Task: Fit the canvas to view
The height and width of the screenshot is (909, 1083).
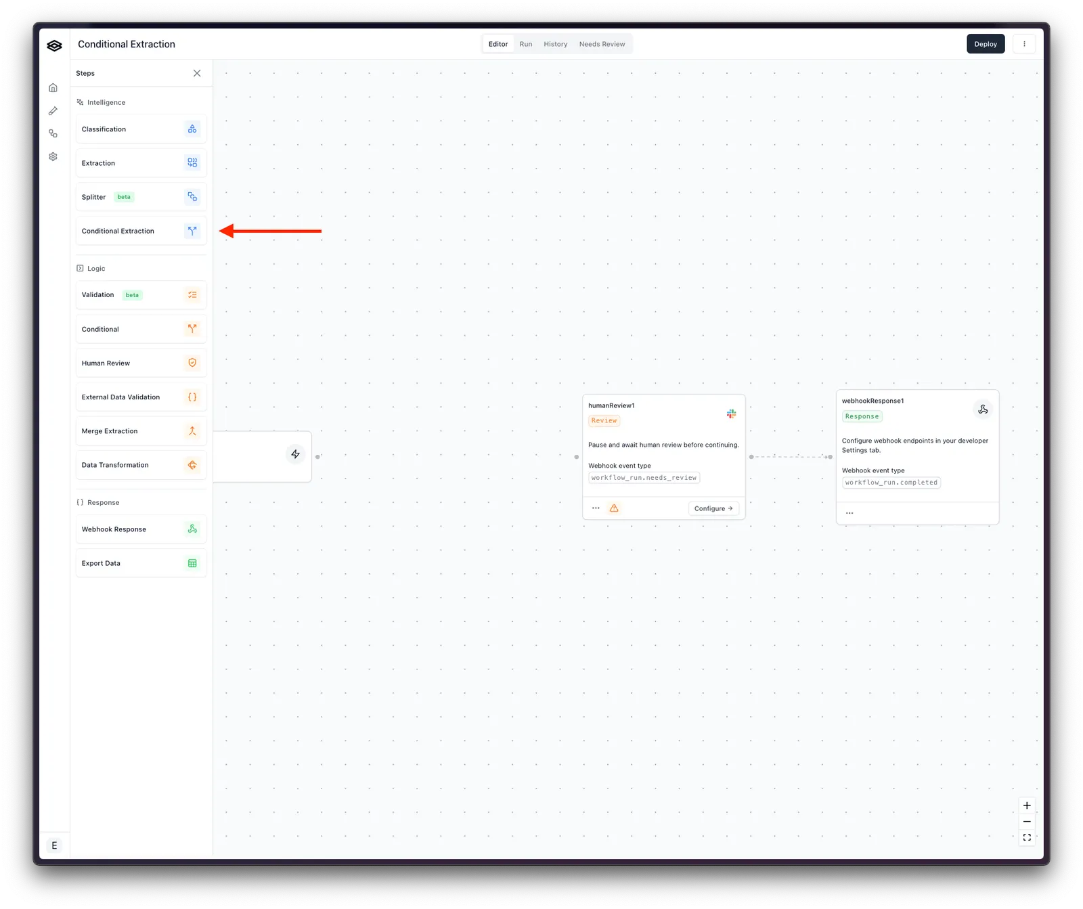Action: pos(1027,838)
